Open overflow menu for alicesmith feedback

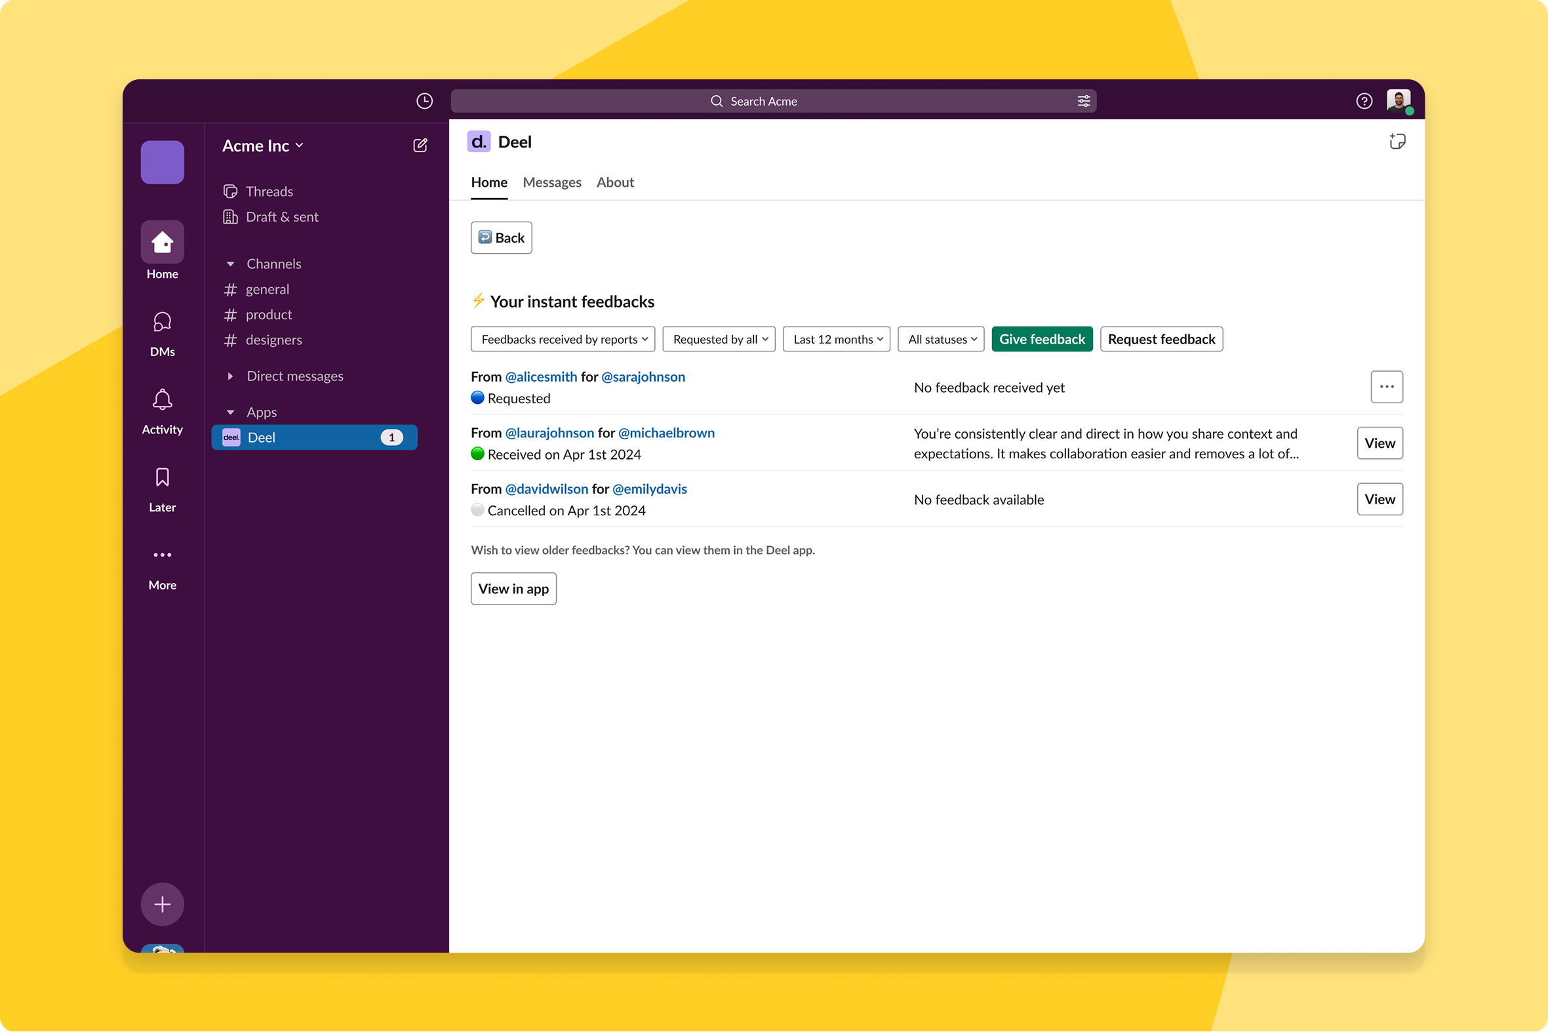pyautogui.click(x=1387, y=387)
